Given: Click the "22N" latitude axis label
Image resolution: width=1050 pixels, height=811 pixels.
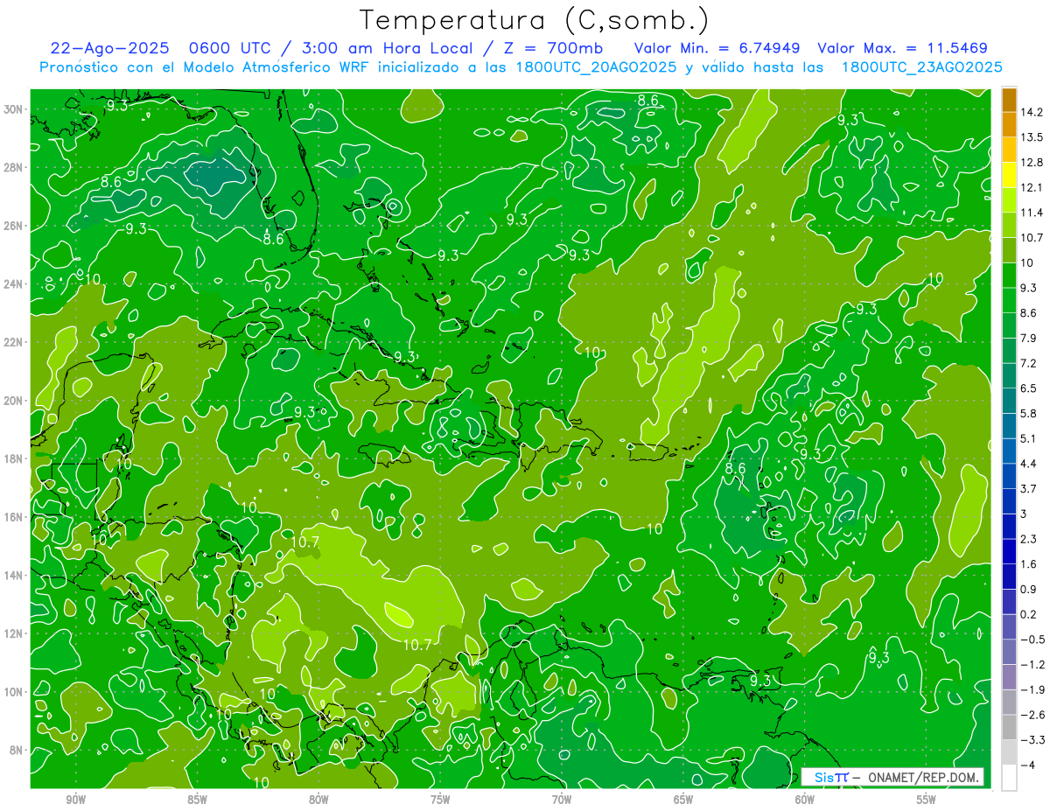Looking at the screenshot, I should [x=15, y=342].
